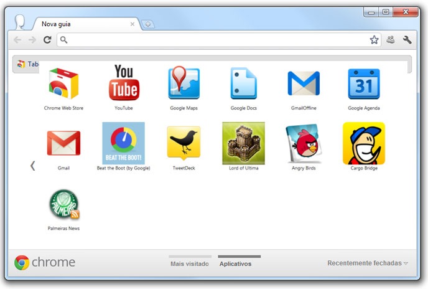Screen dimensions: 428x289
Task: Open the Gmail app icon
Action: (63, 143)
